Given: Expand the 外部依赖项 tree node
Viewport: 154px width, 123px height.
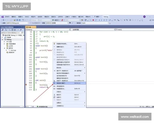Looking at the screenshot, I should (4, 44).
